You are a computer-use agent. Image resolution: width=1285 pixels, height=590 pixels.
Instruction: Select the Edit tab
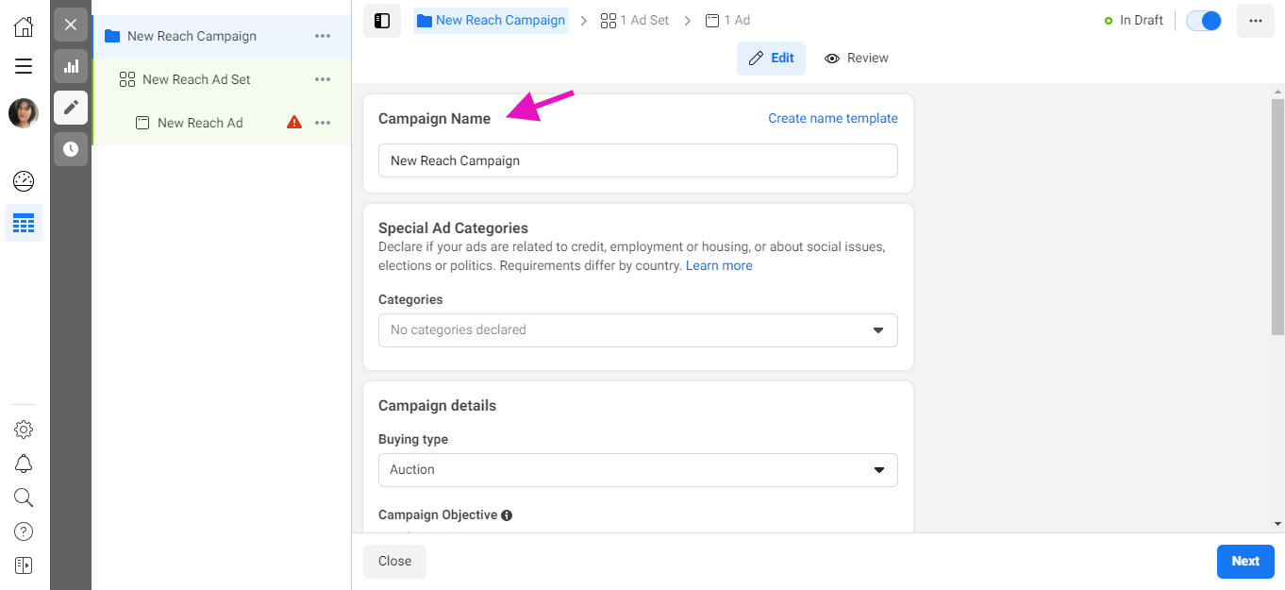click(771, 59)
